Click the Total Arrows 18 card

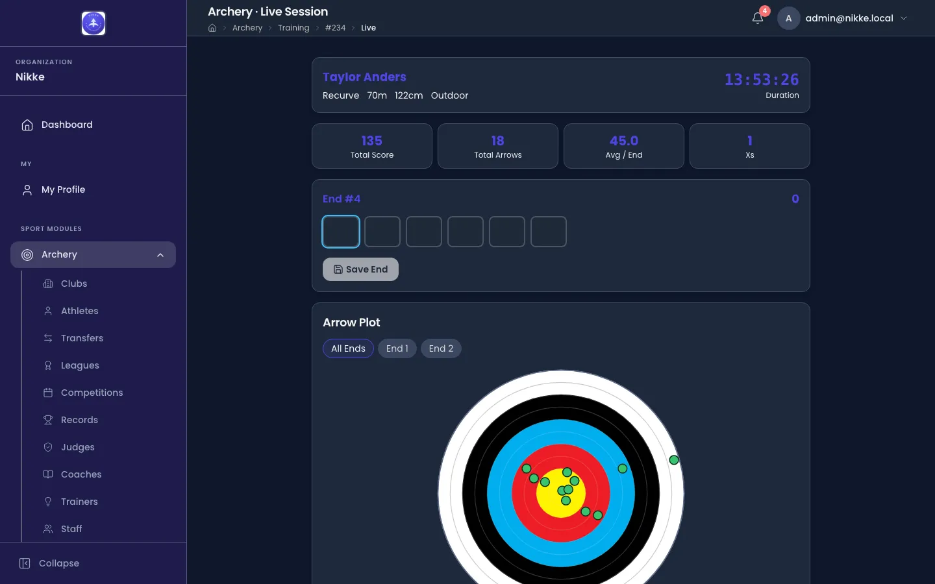pyautogui.click(x=498, y=146)
